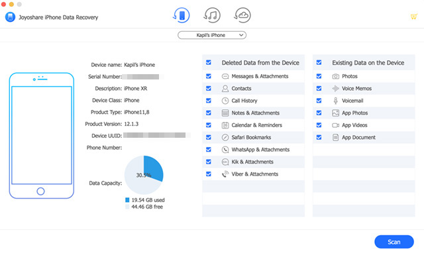Start scanning with the Scan button
The height and width of the screenshot is (253, 424).
tap(394, 242)
